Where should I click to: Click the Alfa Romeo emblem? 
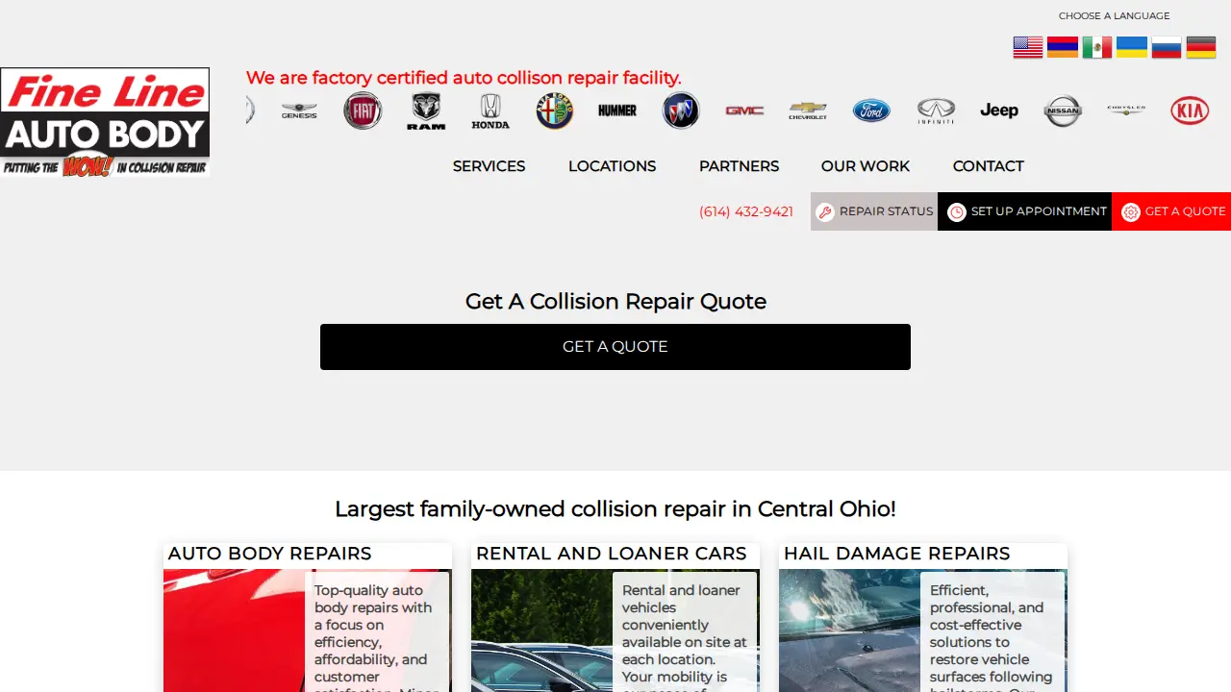point(554,111)
